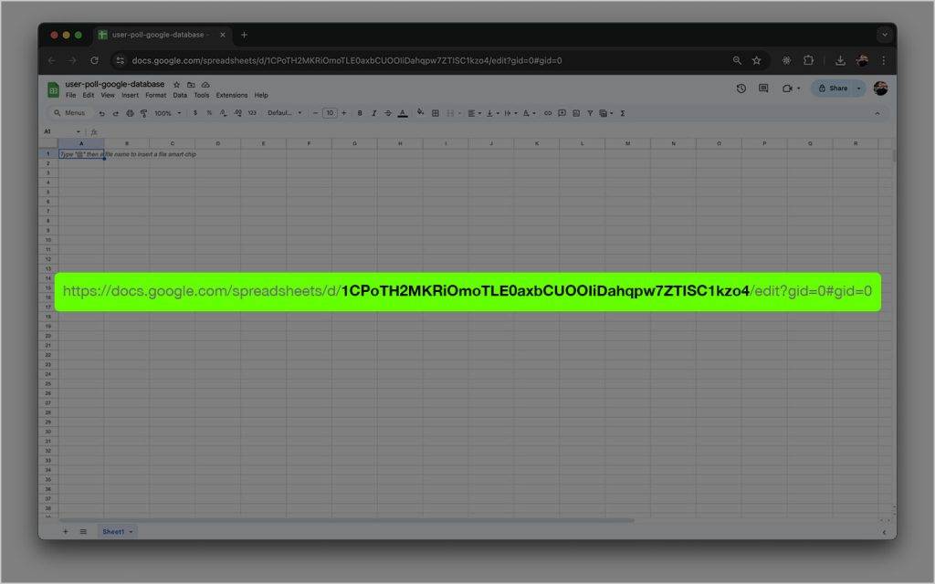Viewport: 935px width, 584px height.
Task: Open the Insert menu
Action: point(130,95)
